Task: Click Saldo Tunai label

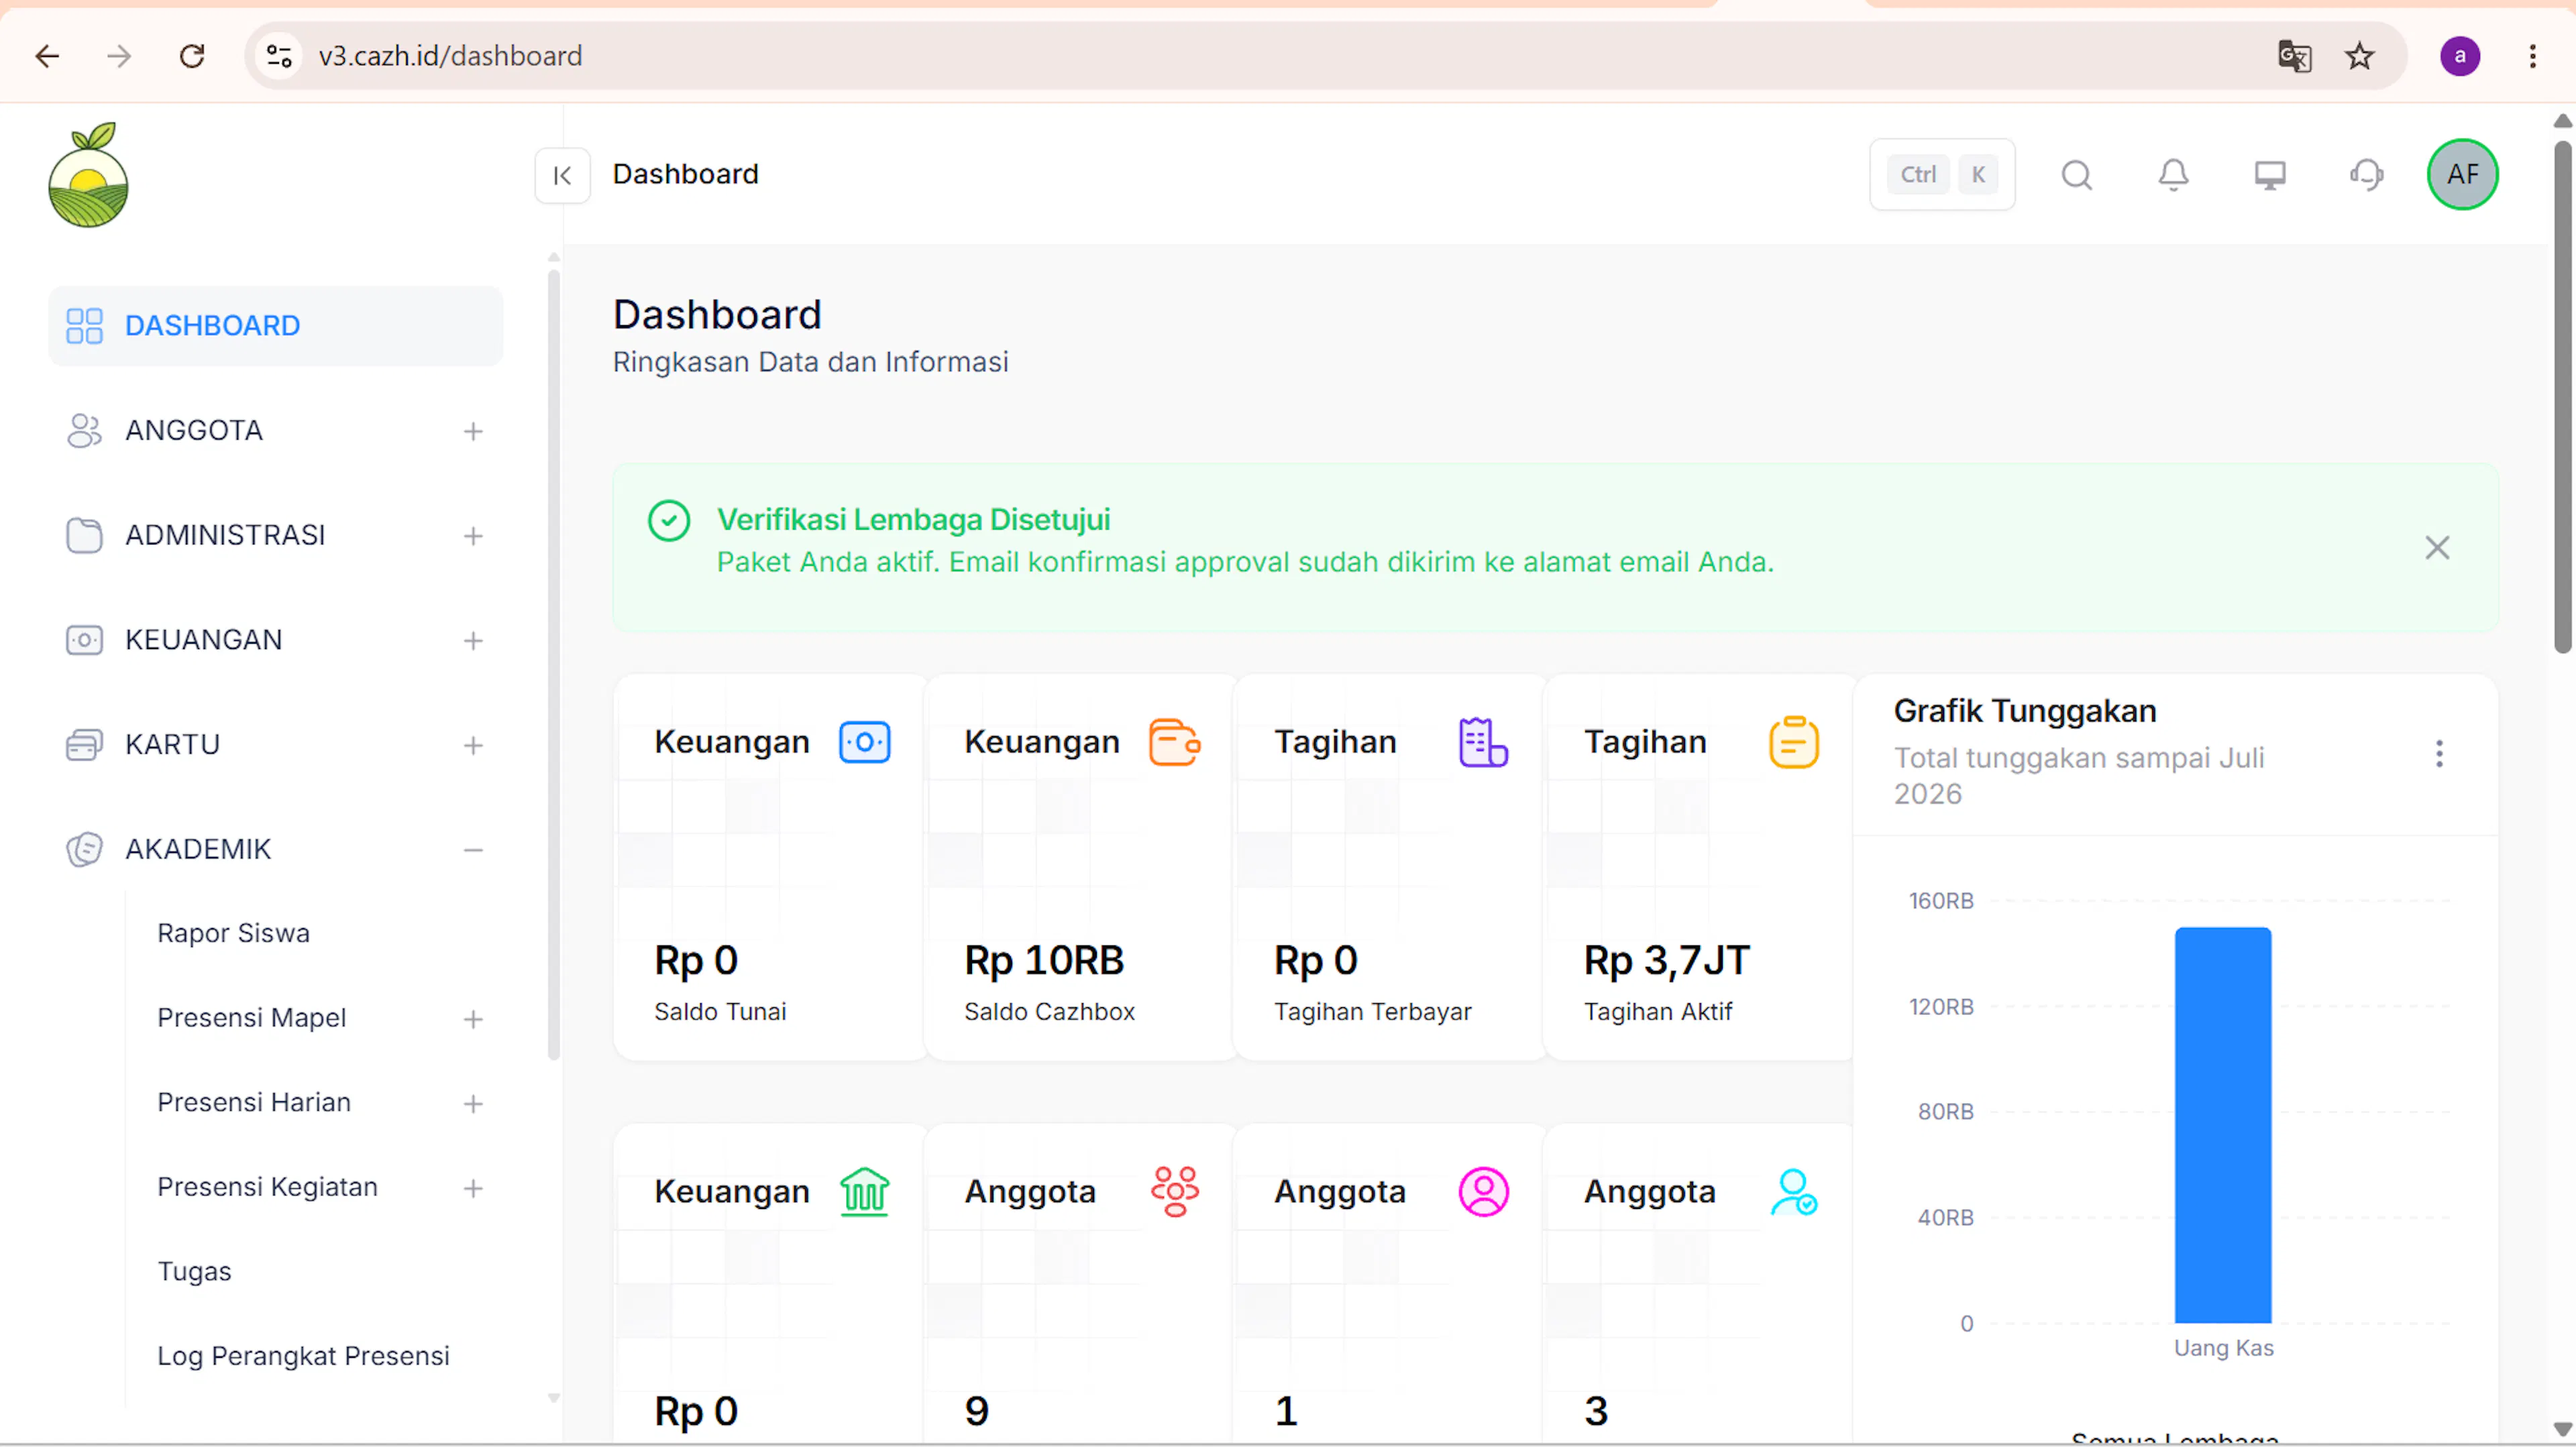Action: pos(720,1011)
